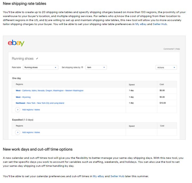Open the Help link
Viewport: 192px width, 183px height.
point(178,49)
